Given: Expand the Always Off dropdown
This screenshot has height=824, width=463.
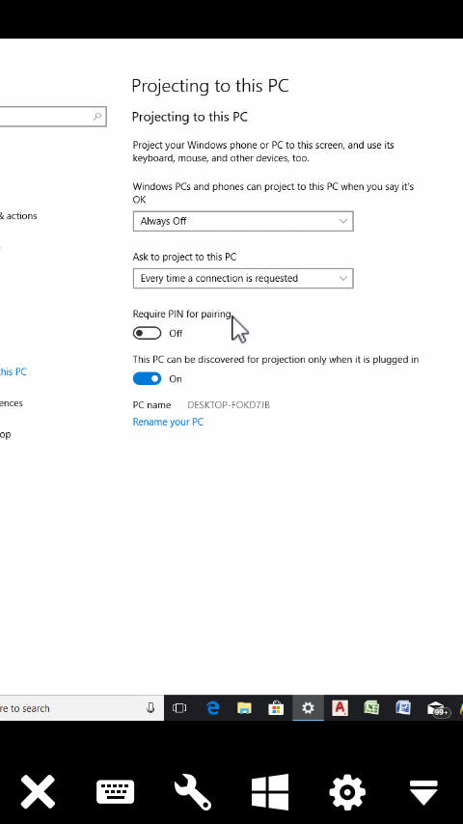Looking at the screenshot, I should click(x=243, y=221).
